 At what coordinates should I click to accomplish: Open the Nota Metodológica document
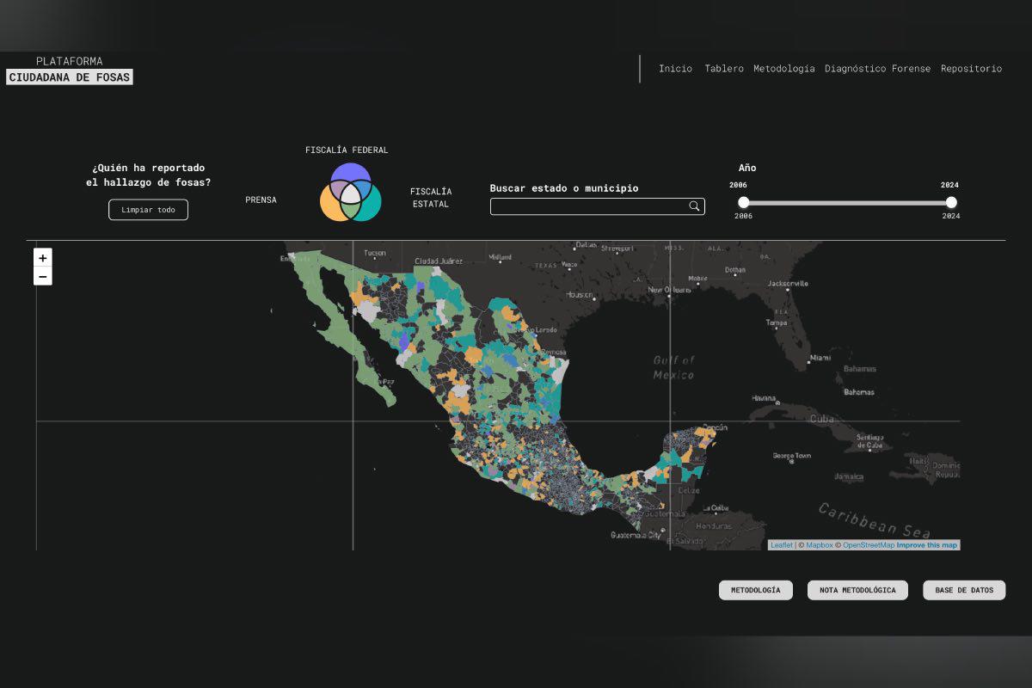click(x=857, y=590)
